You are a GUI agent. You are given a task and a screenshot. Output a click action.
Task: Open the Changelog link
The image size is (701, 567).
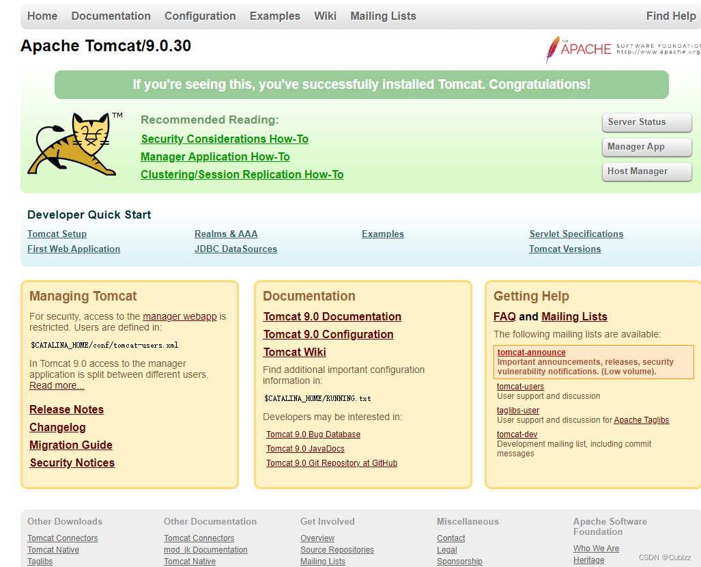[x=57, y=428]
